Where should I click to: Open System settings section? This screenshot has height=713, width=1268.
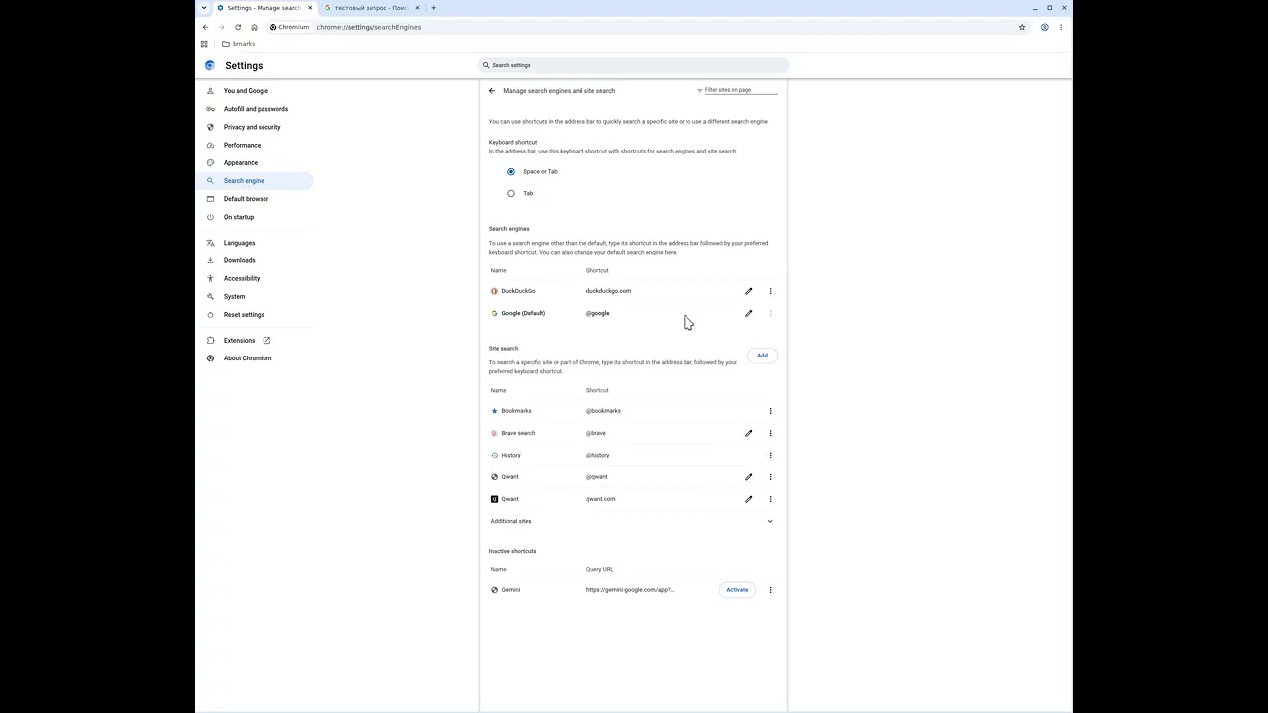coord(234,297)
